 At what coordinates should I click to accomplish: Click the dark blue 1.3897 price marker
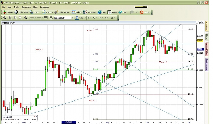coord(200,49)
